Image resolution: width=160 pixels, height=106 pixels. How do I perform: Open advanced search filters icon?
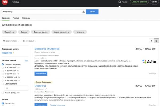point(83,12)
